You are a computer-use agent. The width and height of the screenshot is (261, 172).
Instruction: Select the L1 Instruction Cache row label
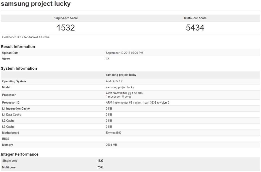[x=16, y=109]
